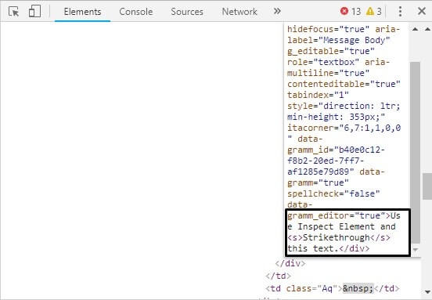Open the DevTools three-dot menu
The width and height of the screenshot is (432, 300).
(400, 11)
